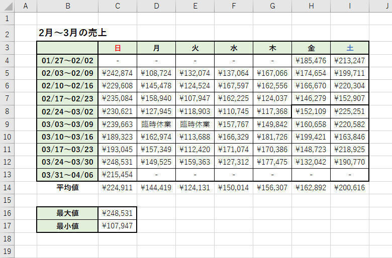The width and height of the screenshot is (392, 258).
Task: Select the 臨時休業 cell in column D
Action: tap(156, 124)
